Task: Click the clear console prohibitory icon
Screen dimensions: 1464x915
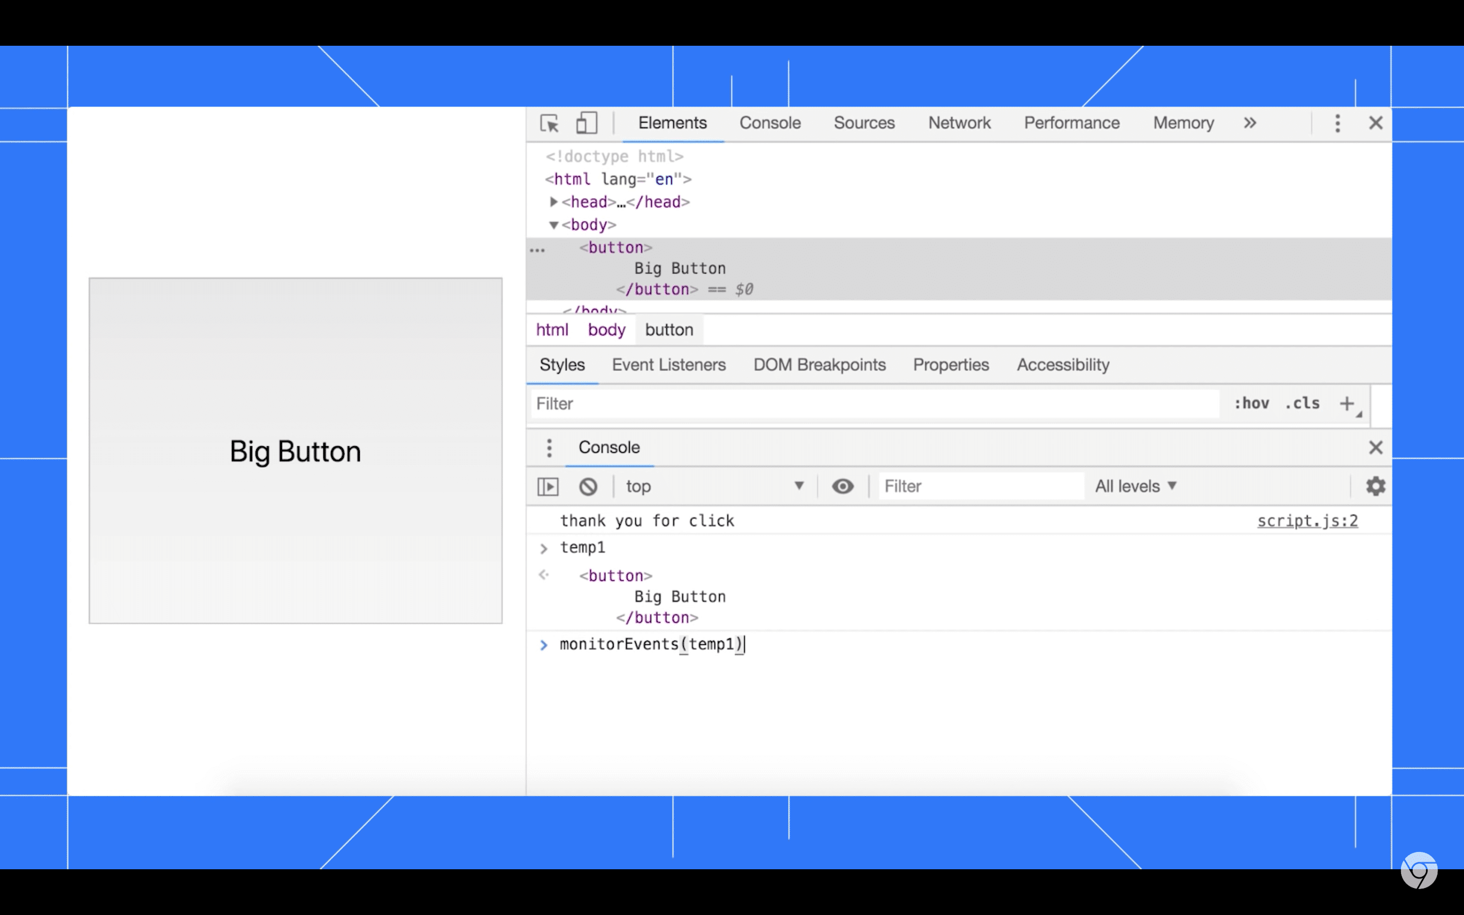Action: click(587, 486)
